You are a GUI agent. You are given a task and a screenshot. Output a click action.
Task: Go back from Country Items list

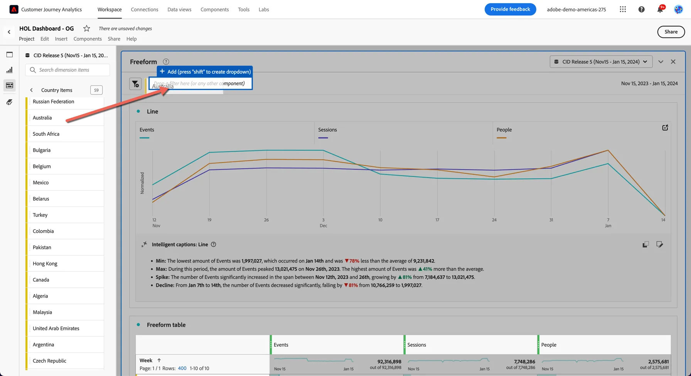click(x=31, y=90)
